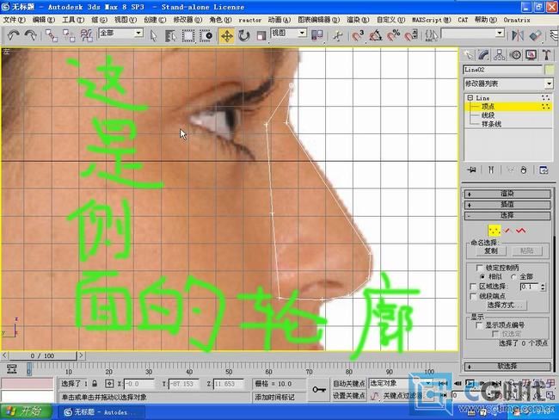Expand the 插值 rollout
559x420 pixels.
click(507, 205)
